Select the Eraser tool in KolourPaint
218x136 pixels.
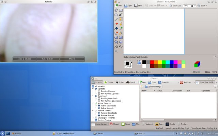pyautogui.click(x=116, y=24)
